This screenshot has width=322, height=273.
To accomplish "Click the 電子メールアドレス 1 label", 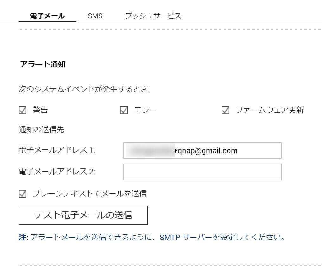I will click(x=57, y=150).
